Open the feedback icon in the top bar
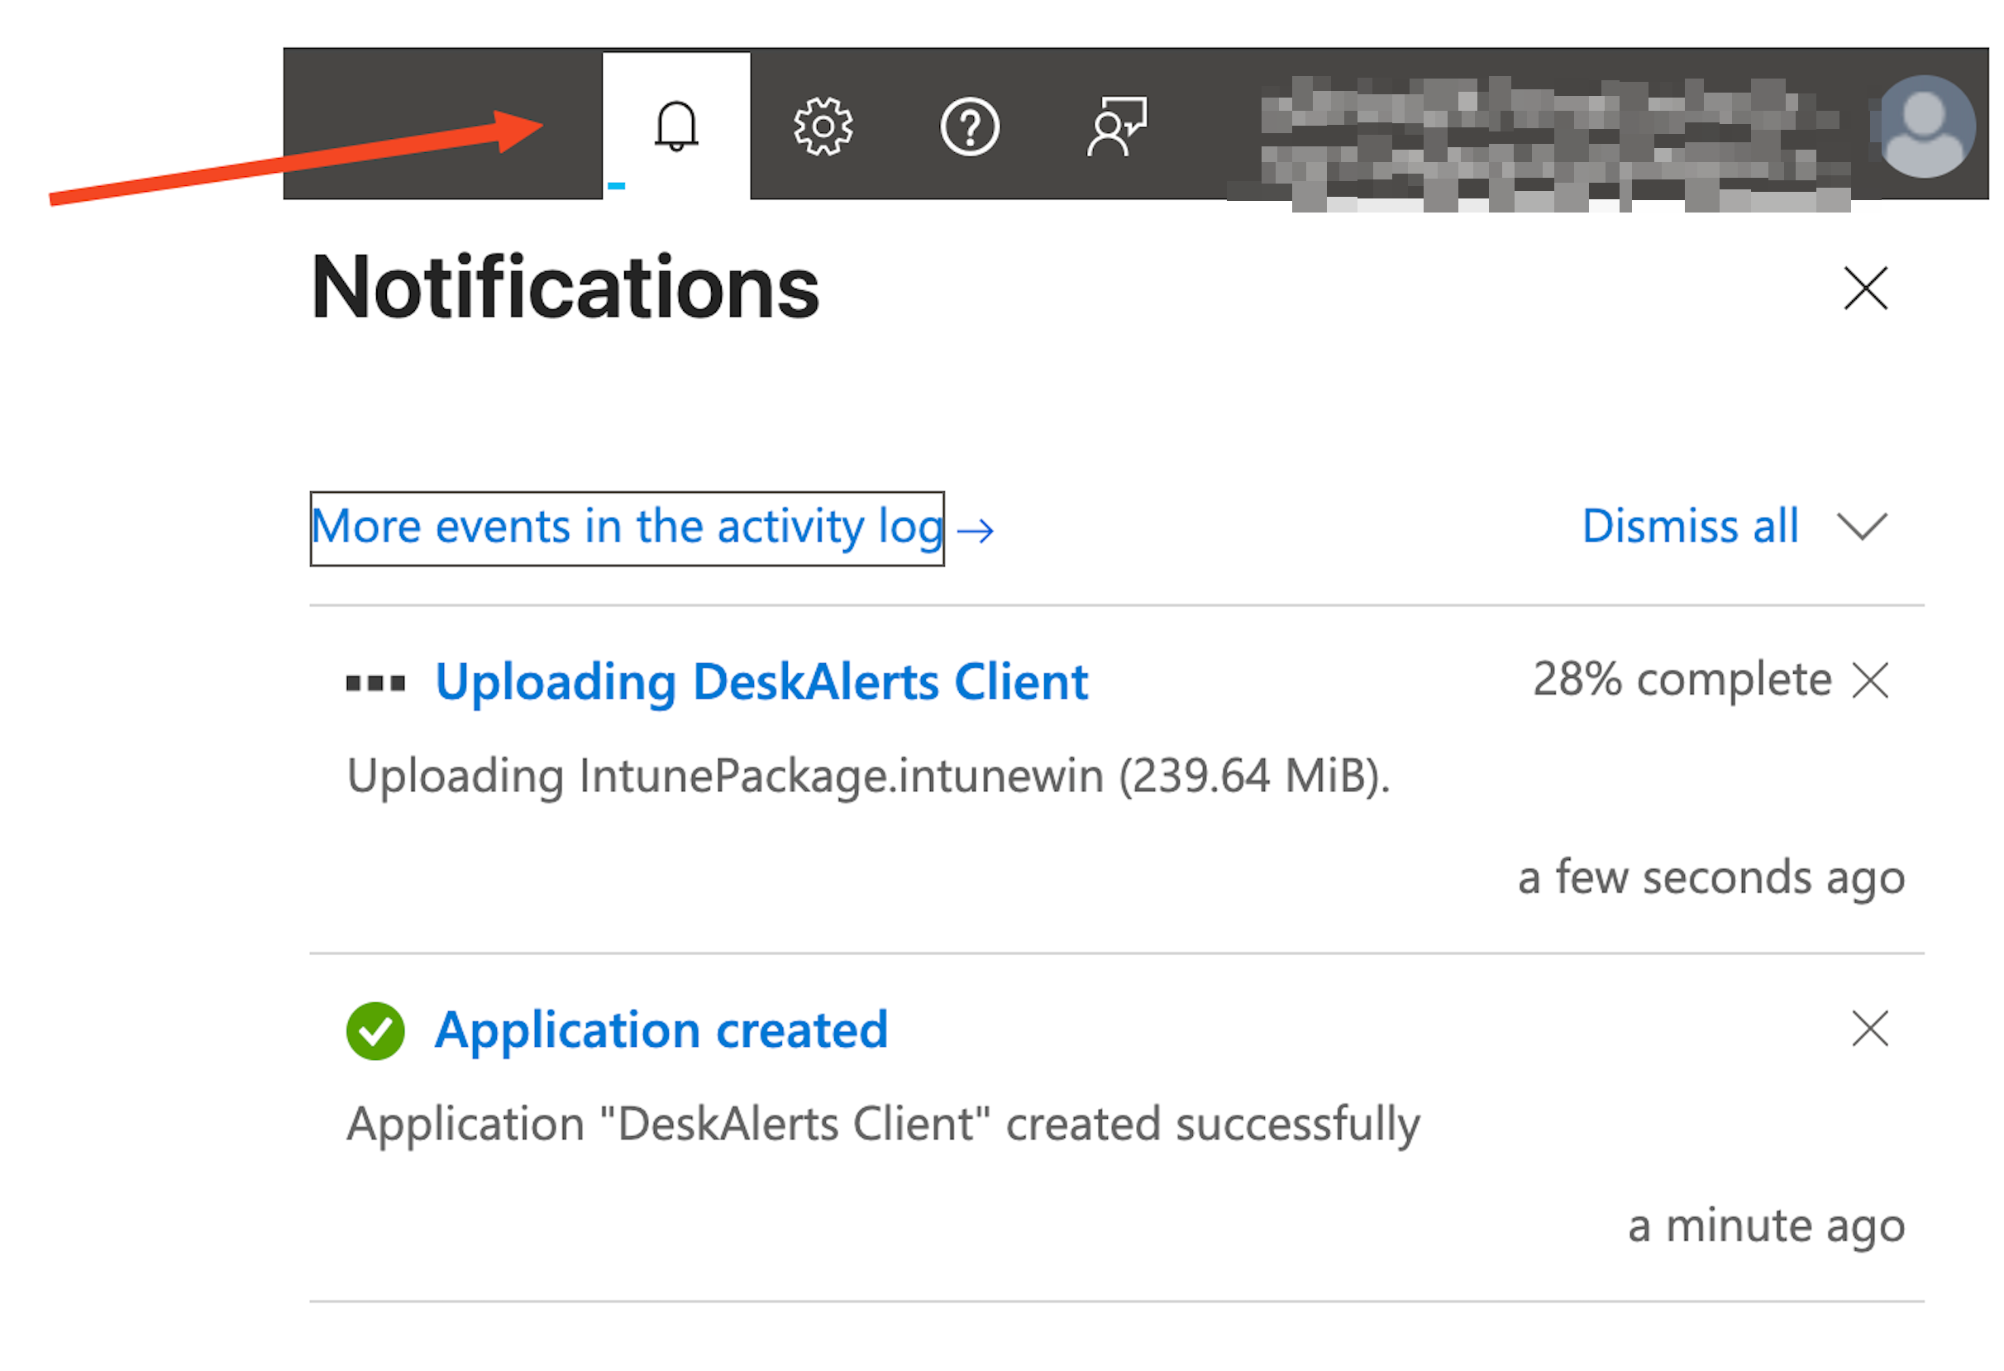This screenshot has width=2004, height=1371. point(1119,126)
